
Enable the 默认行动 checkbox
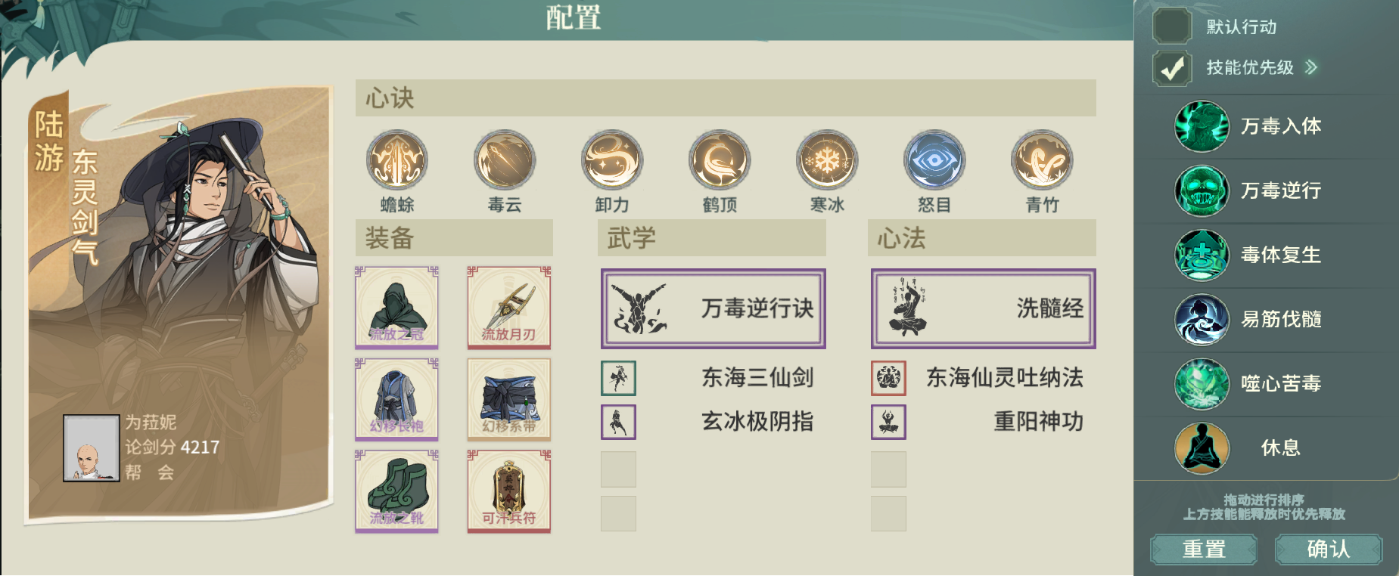click(1172, 26)
